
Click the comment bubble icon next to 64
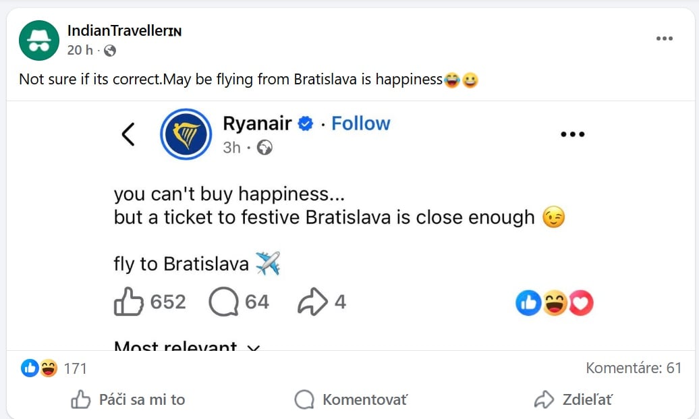[223, 302]
